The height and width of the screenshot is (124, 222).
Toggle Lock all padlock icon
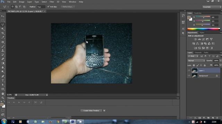click(x=205, y=65)
